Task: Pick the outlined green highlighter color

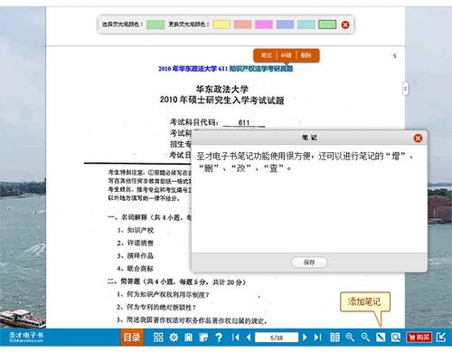Action: pos(327,24)
